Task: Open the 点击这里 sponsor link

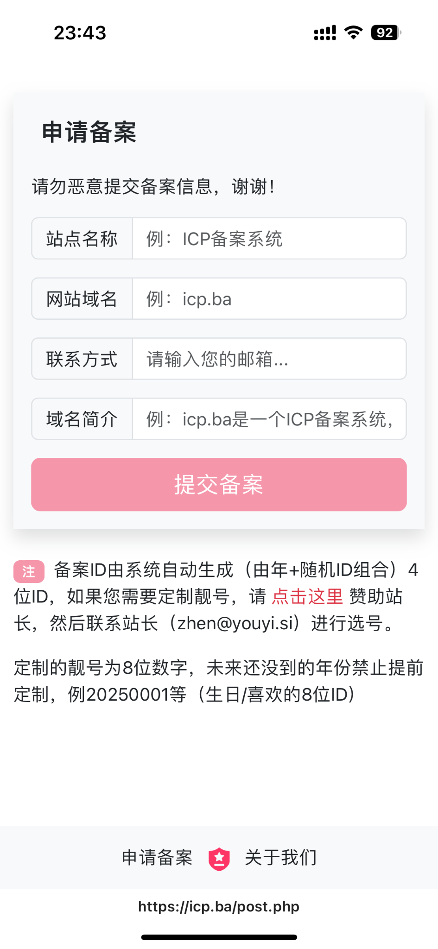Action: (x=307, y=596)
